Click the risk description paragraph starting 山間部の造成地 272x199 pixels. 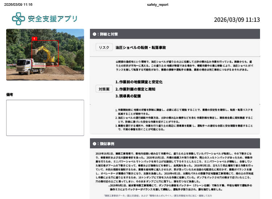184,65
